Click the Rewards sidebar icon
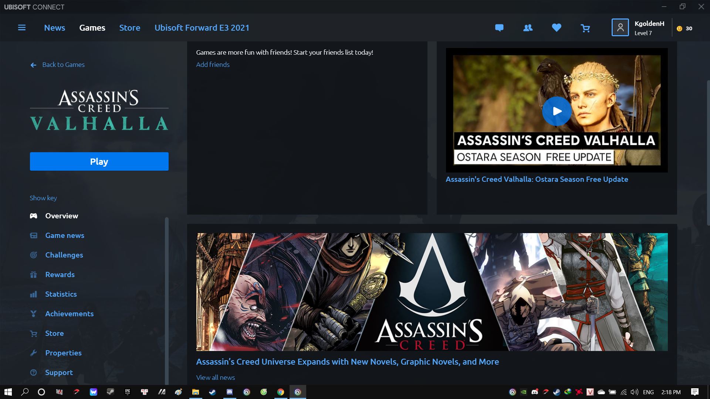 point(33,274)
